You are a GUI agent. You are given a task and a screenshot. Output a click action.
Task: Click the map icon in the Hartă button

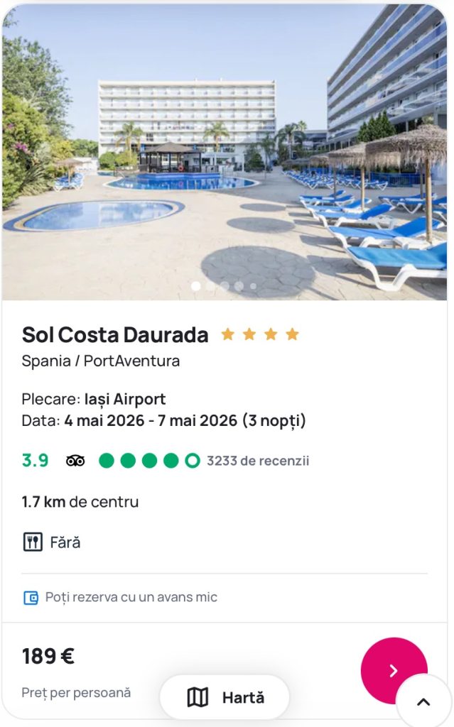click(198, 698)
